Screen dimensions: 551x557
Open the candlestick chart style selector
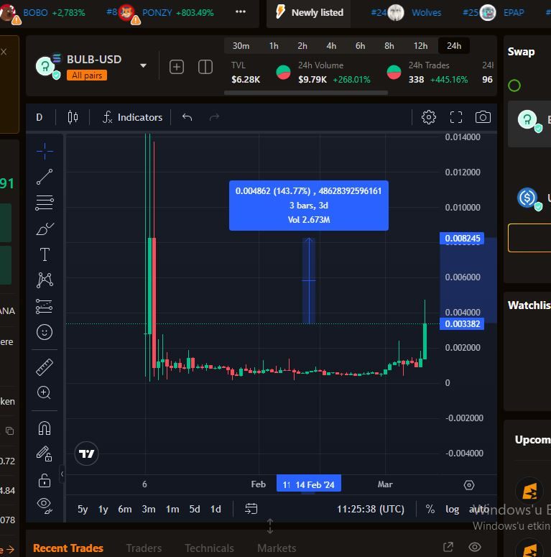tap(73, 117)
